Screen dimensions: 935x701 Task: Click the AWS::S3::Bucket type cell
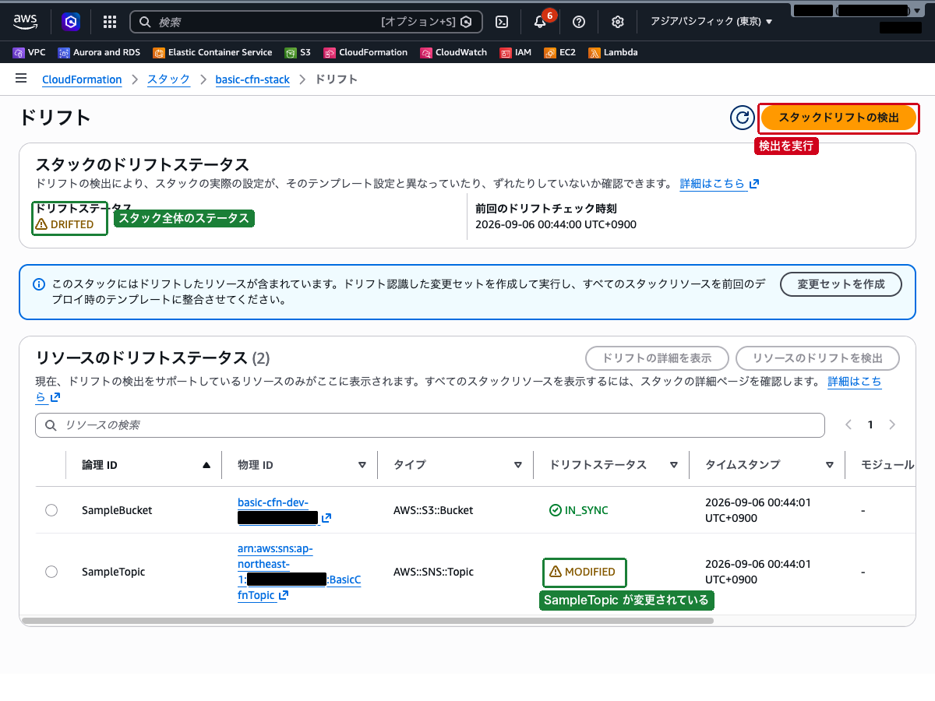coord(433,510)
